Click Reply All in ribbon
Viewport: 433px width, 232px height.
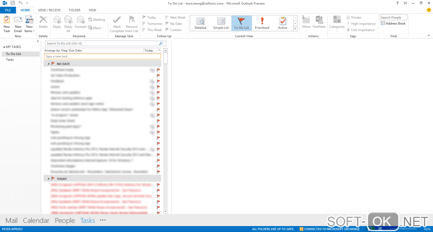[x=68, y=24]
